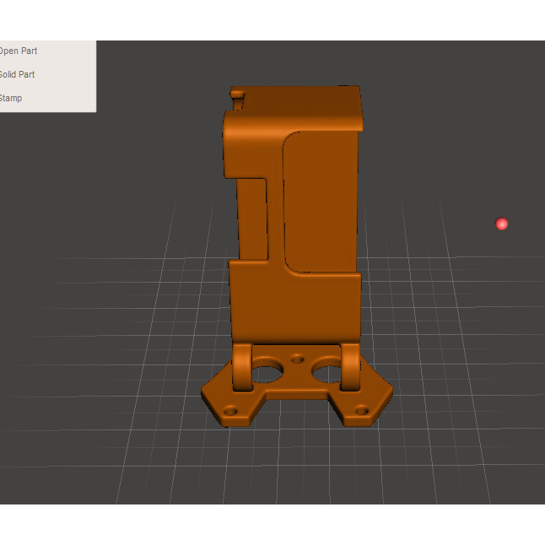Click the bottom-right mounting screw hole
The height and width of the screenshot is (545, 545).
[362, 410]
